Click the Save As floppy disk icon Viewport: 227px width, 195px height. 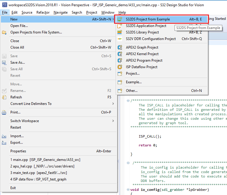click(x=4, y=63)
